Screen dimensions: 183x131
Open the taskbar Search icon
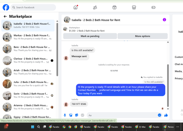pyautogui.click(x=38, y=127)
